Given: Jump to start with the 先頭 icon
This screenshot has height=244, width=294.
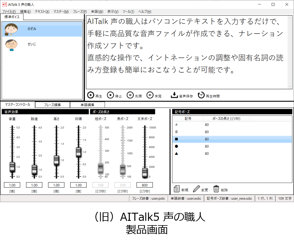Looking at the screenshot, I should click(130, 95).
